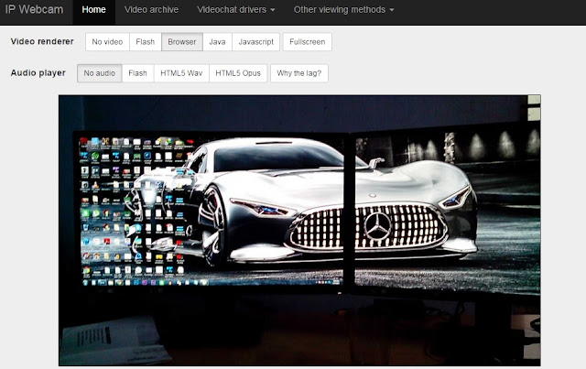This screenshot has height=369, width=586.
Task: Select No video renderer
Action: click(x=107, y=42)
